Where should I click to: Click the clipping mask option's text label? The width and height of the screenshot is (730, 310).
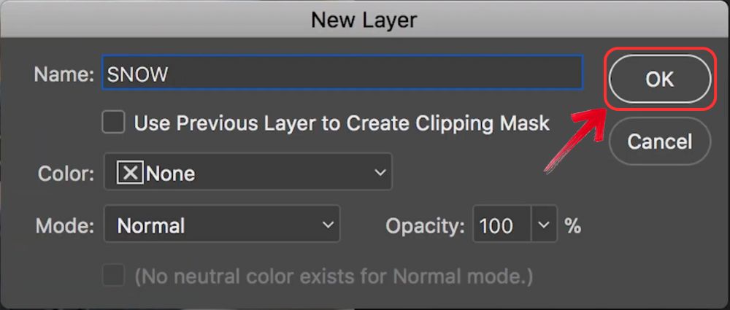pos(341,123)
